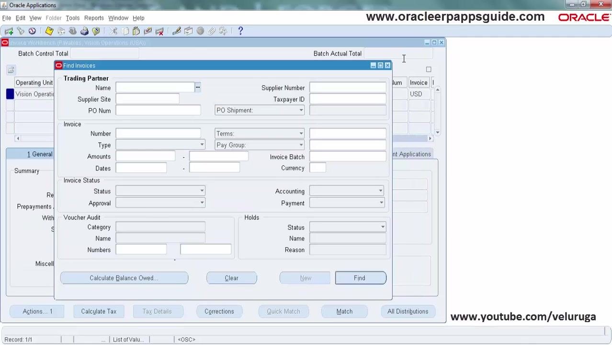Click the Corrections button
Viewport: 612px width, 345px height.
pyautogui.click(x=219, y=311)
